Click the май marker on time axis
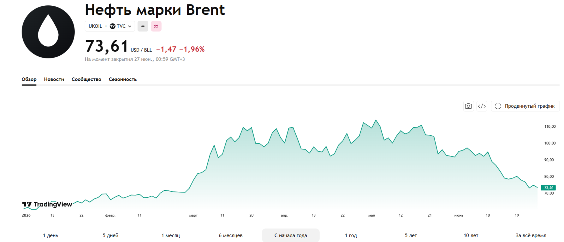Screen dimensions: 564x242 point(372,215)
